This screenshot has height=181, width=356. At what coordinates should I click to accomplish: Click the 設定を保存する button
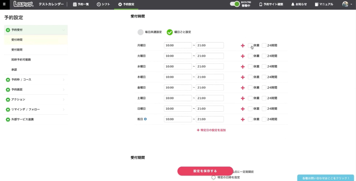coord(205,171)
